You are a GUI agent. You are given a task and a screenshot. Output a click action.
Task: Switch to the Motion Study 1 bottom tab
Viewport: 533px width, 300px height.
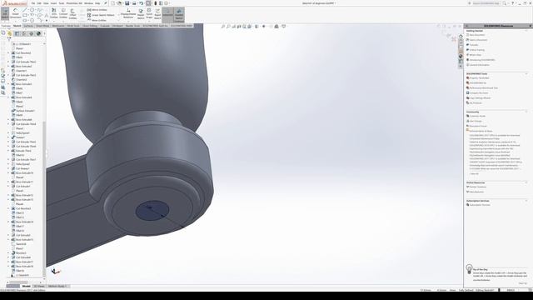click(x=57, y=286)
